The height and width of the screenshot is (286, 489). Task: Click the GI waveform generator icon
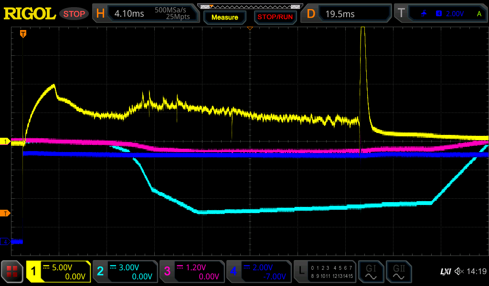(x=371, y=272)
